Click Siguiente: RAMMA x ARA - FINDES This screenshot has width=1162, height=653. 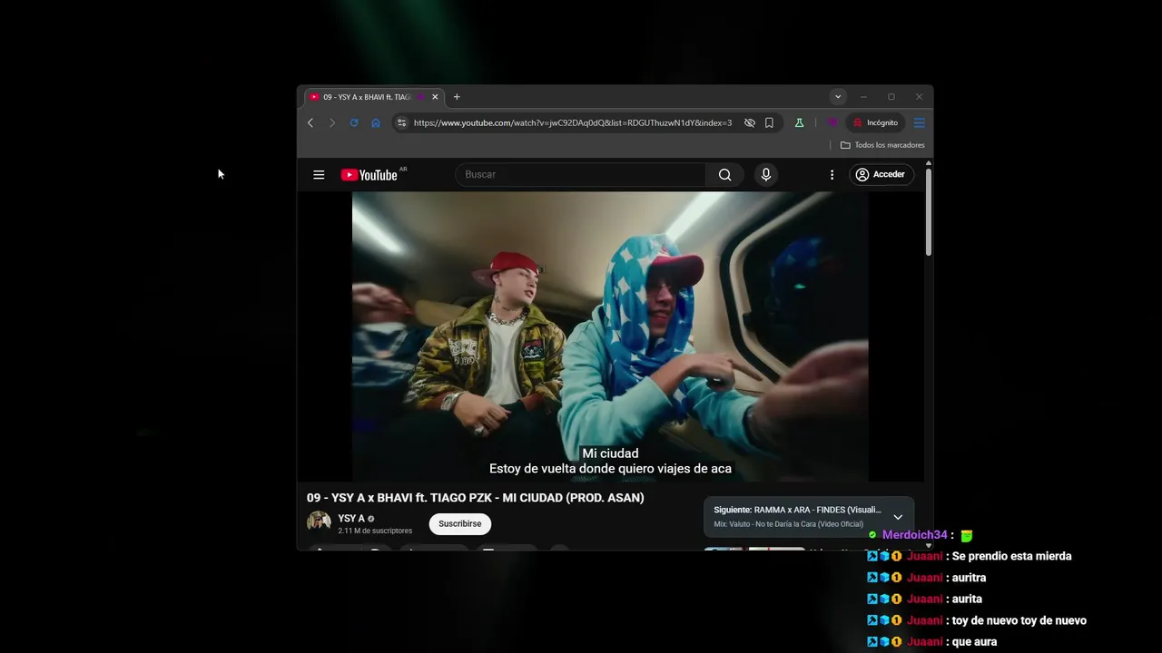pos(797,510)
